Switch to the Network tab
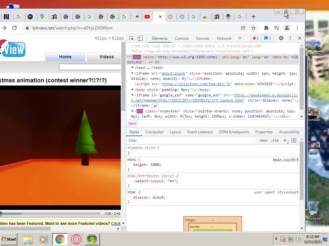 click(x=224, y=38)
